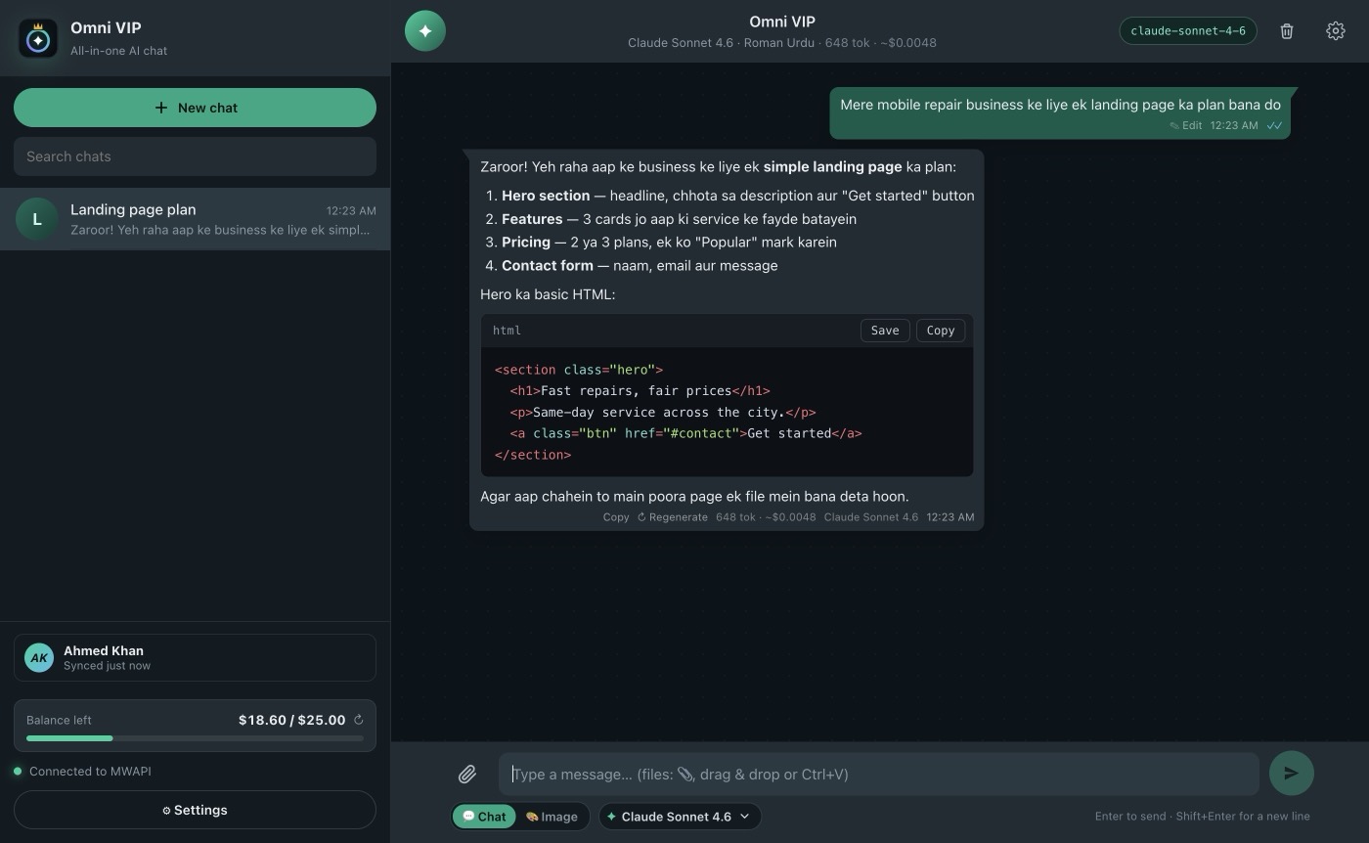This screenshot has width=1369, height=843.
Task: Click the html language label of code block
Action: [507, 331]
